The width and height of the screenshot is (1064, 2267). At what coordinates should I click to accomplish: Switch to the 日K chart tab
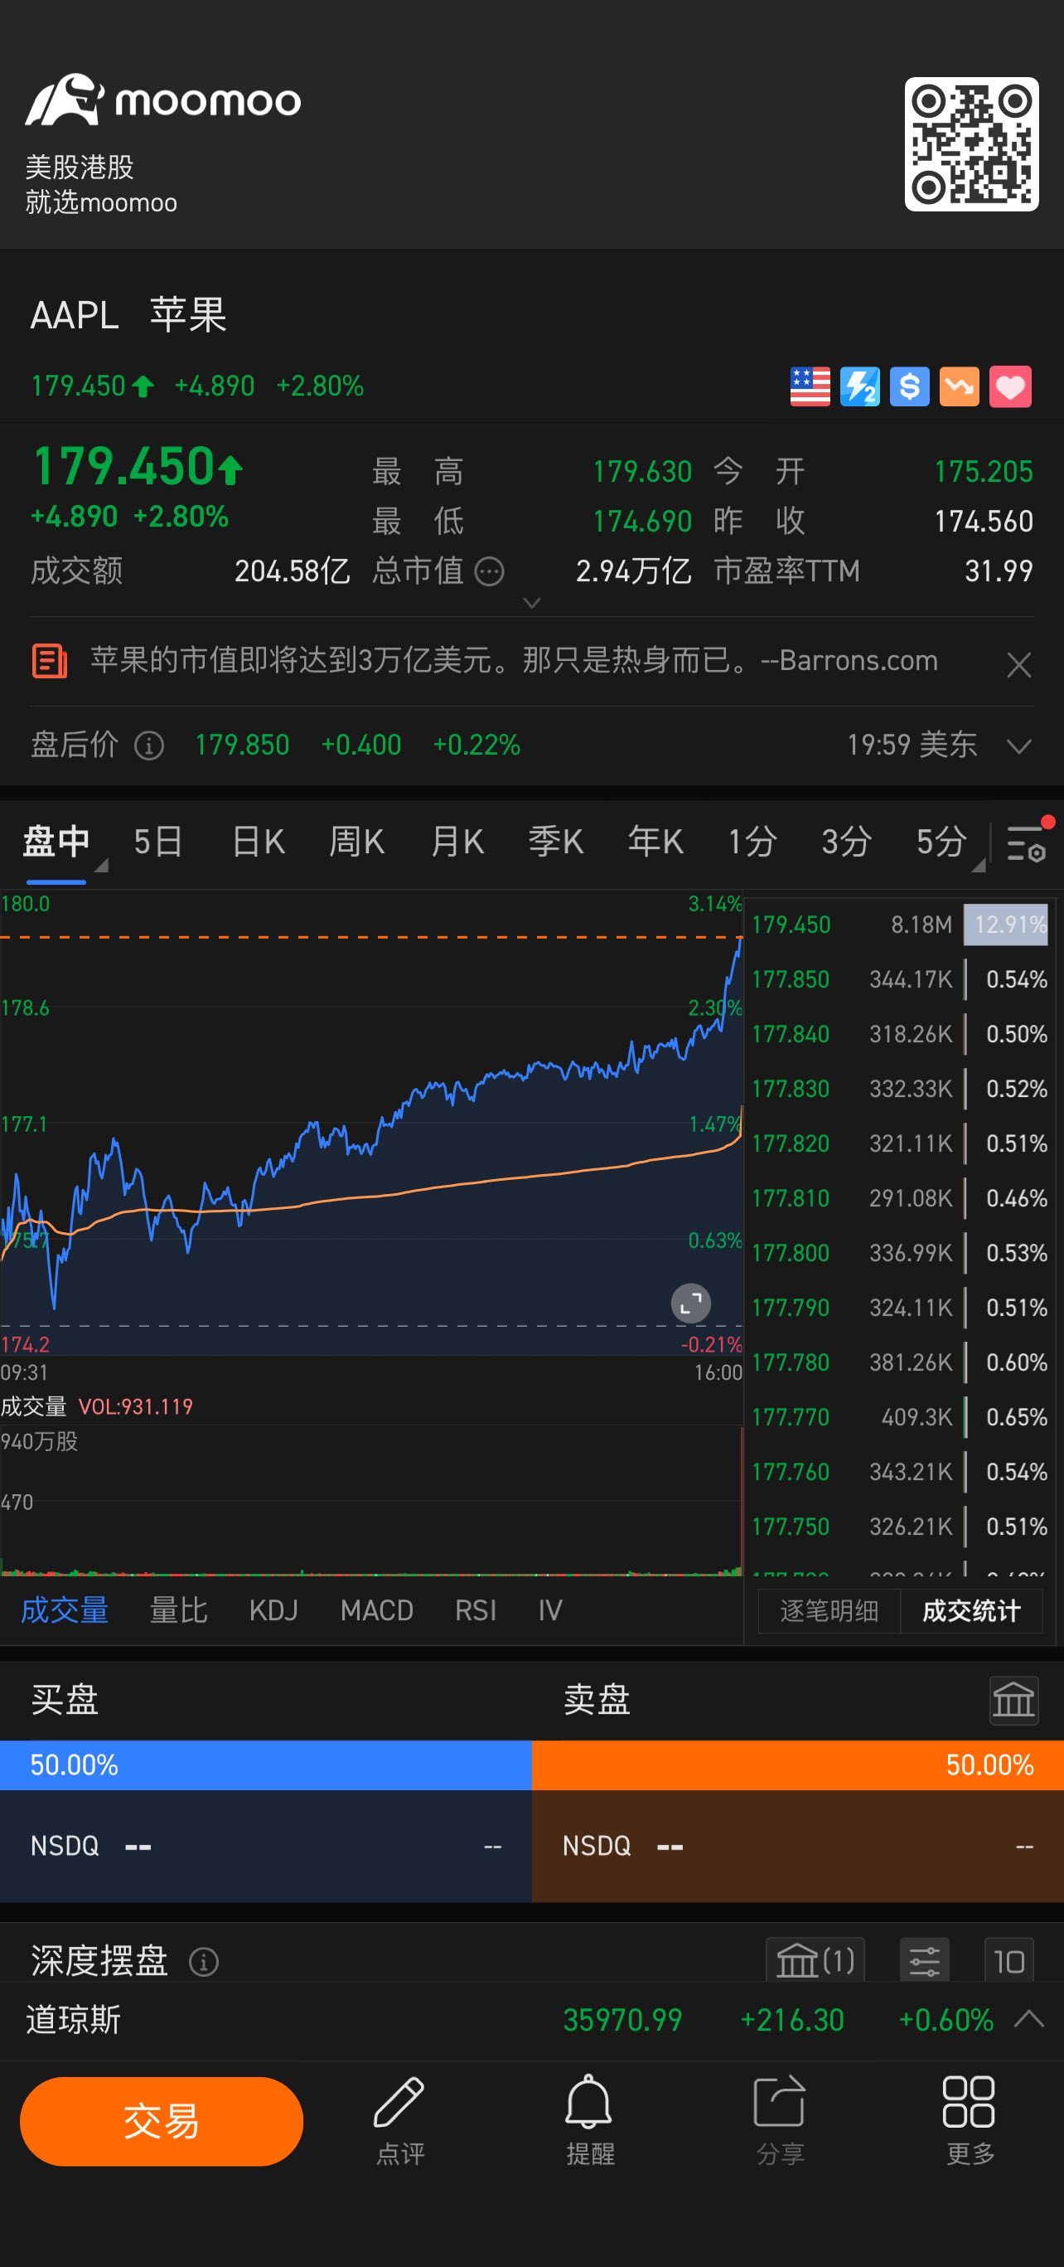pos(258,842)
